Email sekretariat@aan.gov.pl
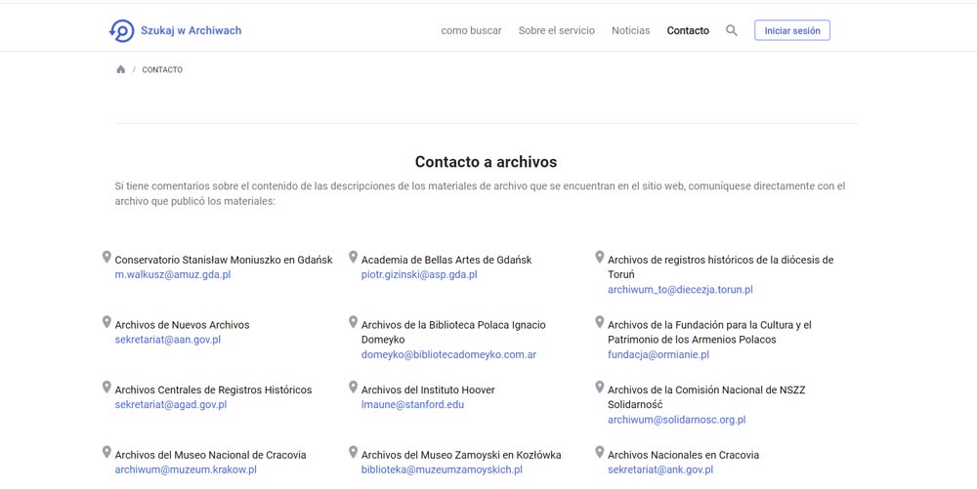This screenshot has width=977, height=489. (x=168, y=340)
